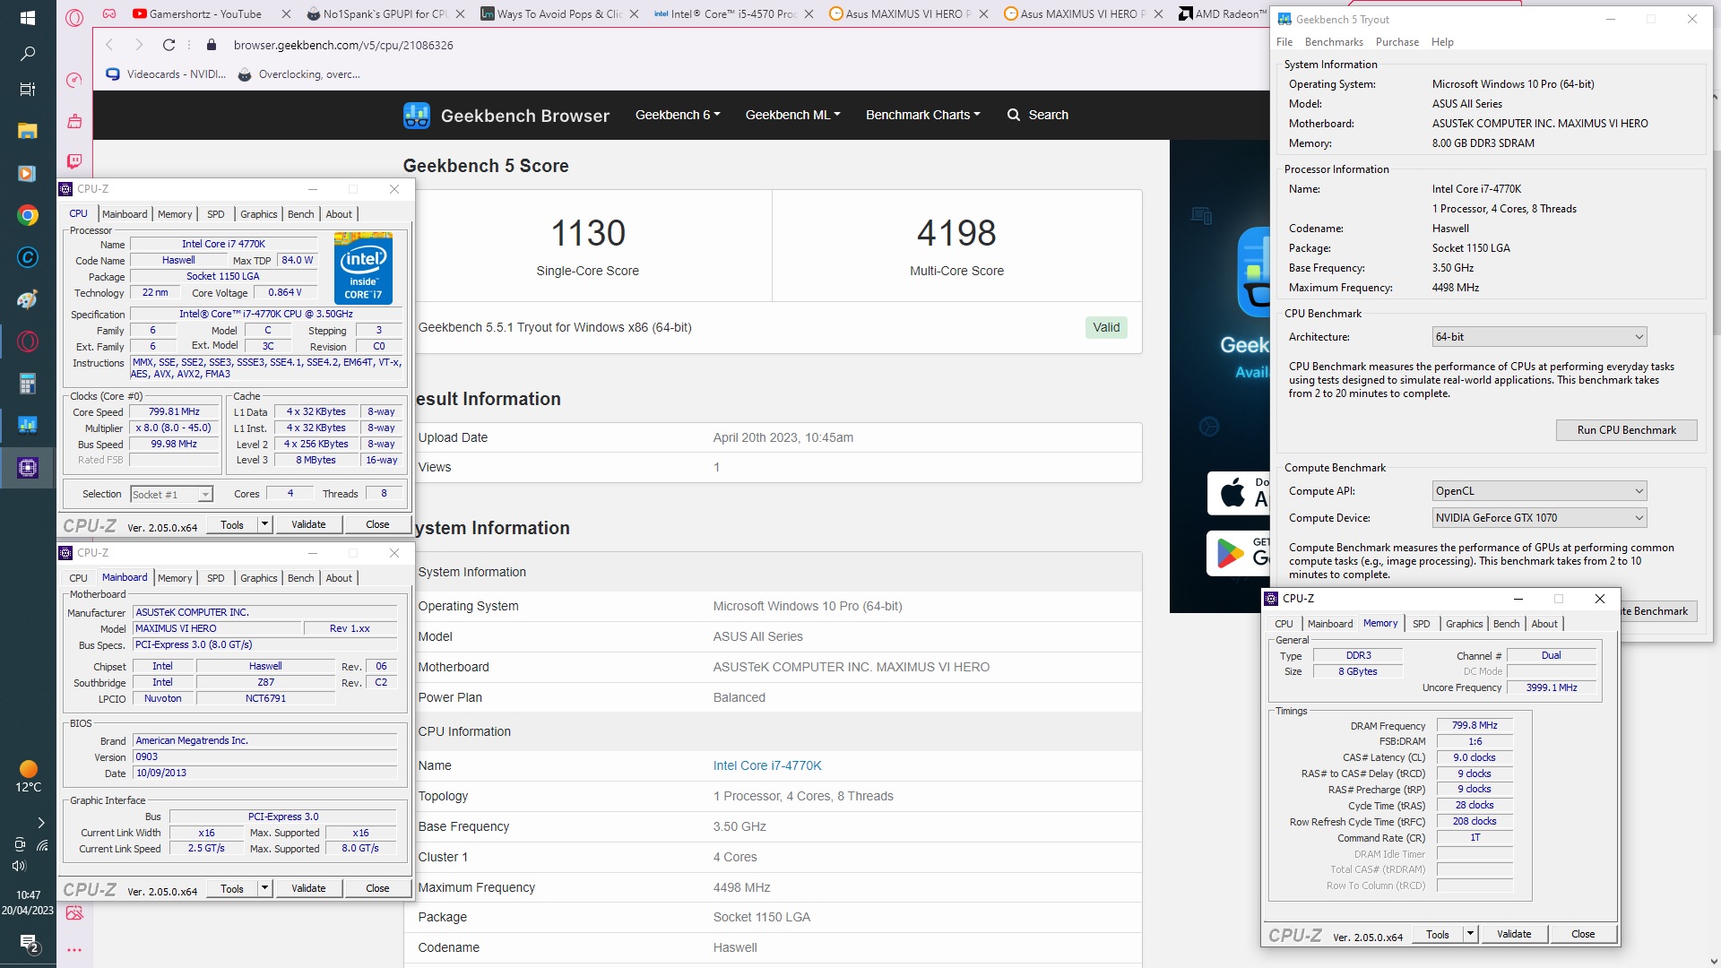The width and height of the screenshot is (1721, 968).
Task: Open the Geekbench File menu
Action: (x=1284, y=42)
